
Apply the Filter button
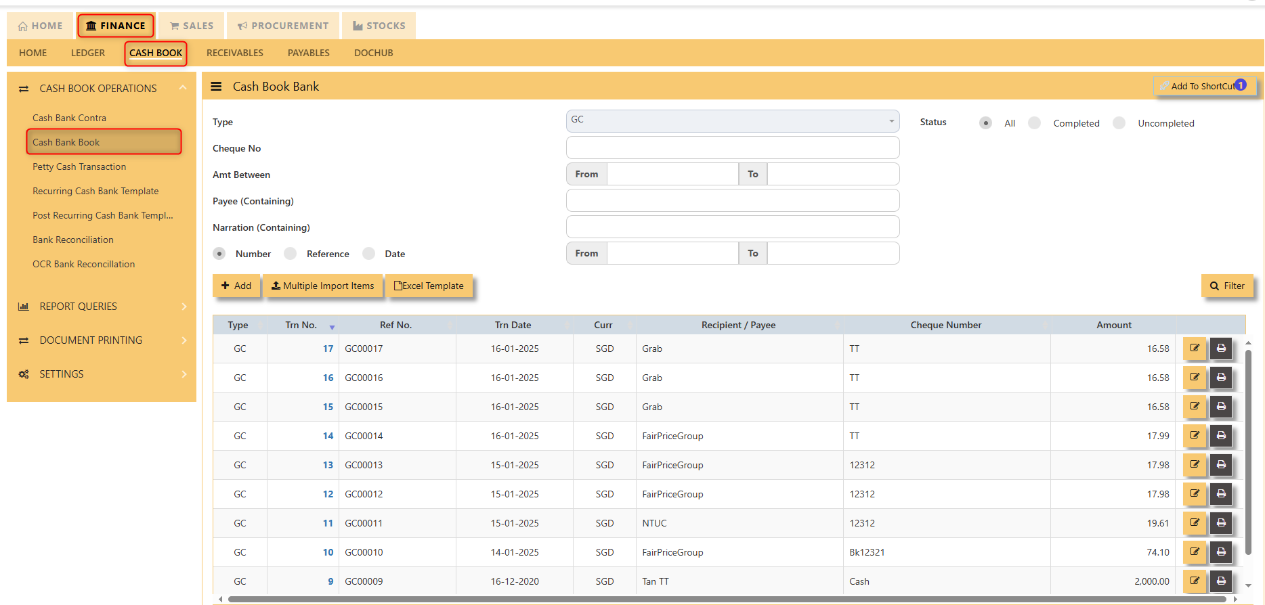point(1227,286)
